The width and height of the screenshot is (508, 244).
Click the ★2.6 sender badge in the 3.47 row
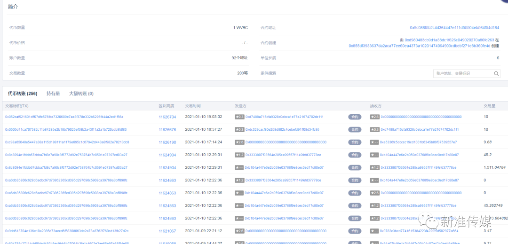[239, 231]
